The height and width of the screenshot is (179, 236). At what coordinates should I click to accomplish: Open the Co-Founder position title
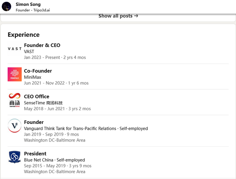38,71
